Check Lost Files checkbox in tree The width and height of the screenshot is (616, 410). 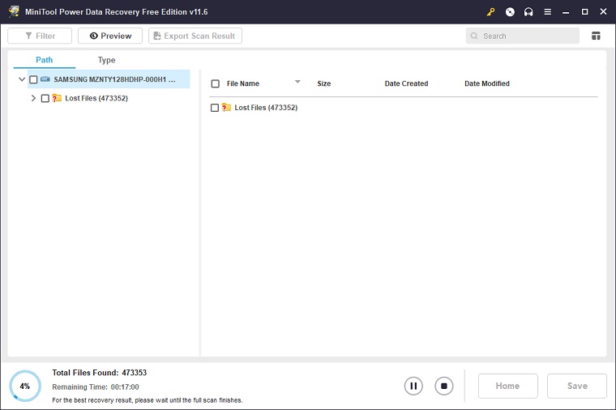pyautogui.click(x=45, y=98)
